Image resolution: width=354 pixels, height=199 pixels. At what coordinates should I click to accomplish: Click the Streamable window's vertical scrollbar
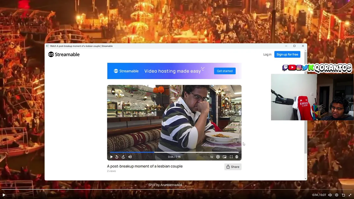(x=305, y=102)
